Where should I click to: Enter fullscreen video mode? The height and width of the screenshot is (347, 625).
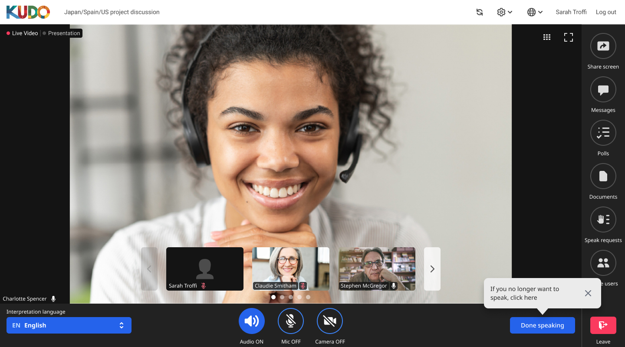(569, 37)
